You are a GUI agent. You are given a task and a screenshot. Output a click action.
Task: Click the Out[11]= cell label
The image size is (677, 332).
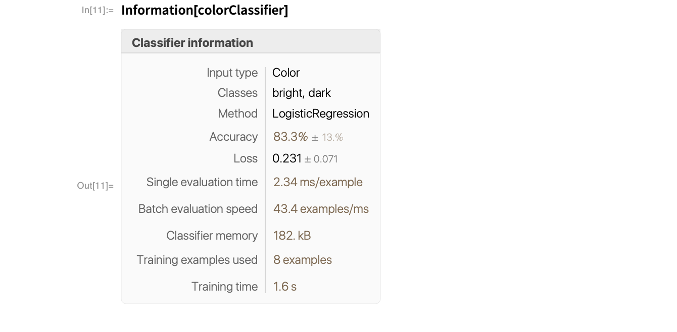tap(95, 186)
